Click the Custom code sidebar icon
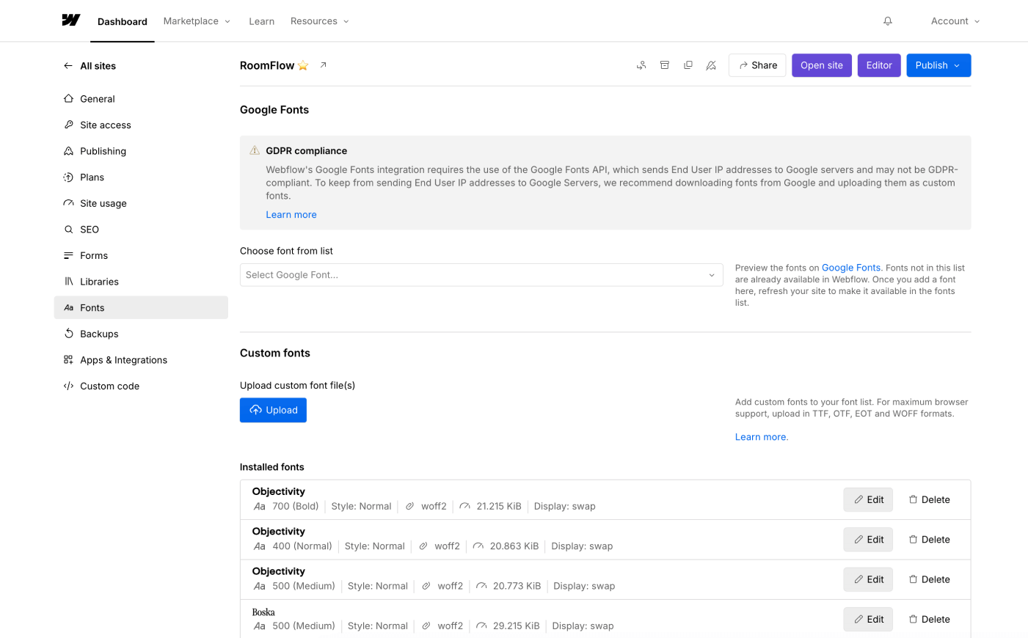 point(68,385)
